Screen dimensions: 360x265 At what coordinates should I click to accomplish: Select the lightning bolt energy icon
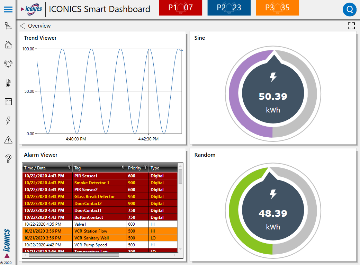click(x=8, y=120)
